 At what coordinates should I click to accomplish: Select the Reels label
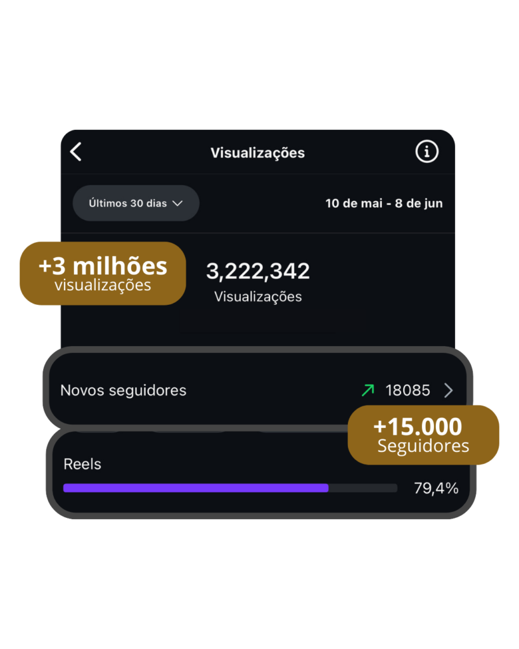click(x=82, y=464)
